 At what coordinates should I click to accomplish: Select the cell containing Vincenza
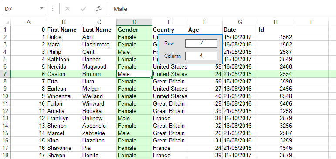pos(64,96)
